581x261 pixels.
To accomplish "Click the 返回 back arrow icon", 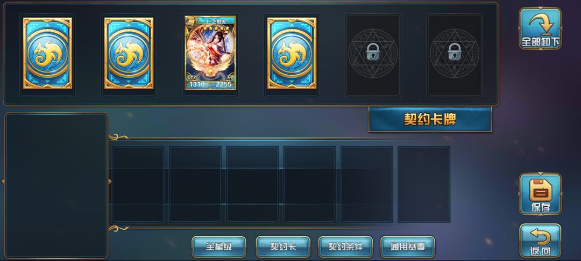I will click(540, 241).
